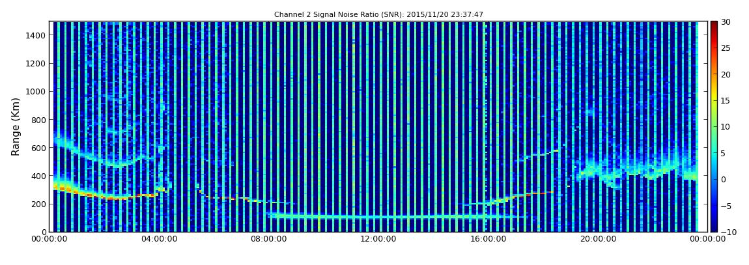Pick the 600 range tick label

pyautogui.click(x=38, y=148)
